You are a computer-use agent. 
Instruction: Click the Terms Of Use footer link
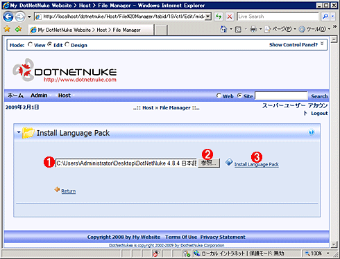click(181, 237)
